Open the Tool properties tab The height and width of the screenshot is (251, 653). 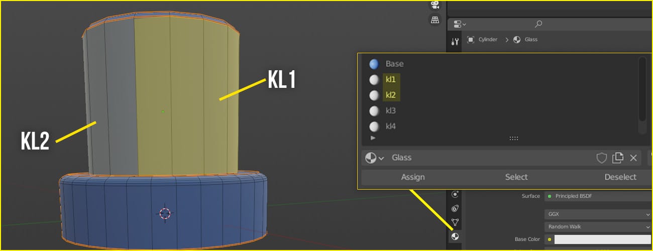click(455, 42)
